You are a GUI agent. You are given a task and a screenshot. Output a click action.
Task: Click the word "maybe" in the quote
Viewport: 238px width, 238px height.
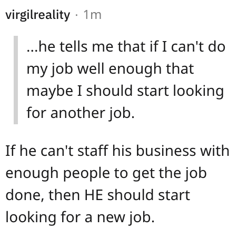coord(49,92)
